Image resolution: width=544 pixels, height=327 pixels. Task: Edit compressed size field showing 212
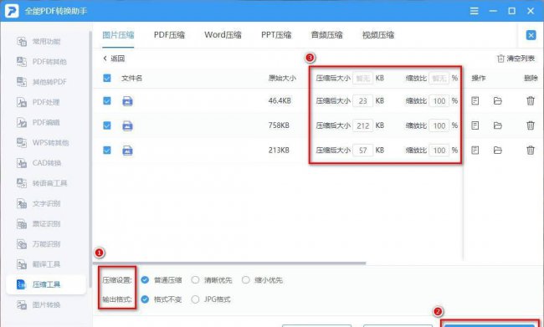click(363, 125)
